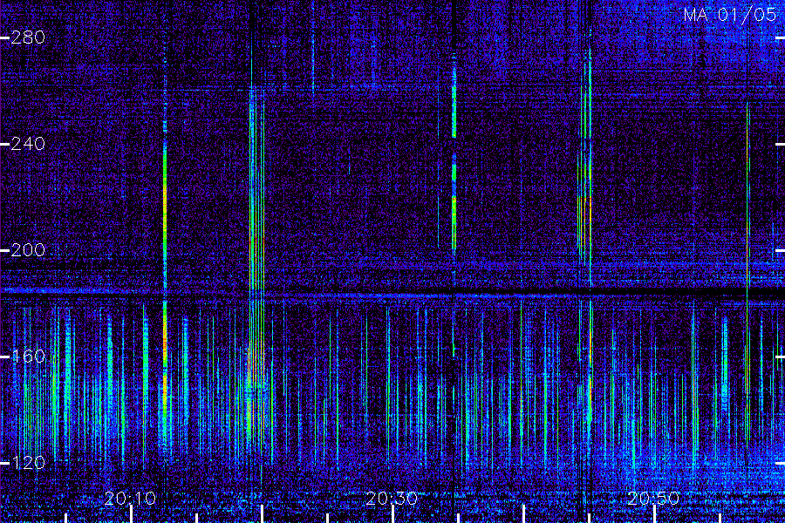Click the 240 frequency axis label

point(28,144)
